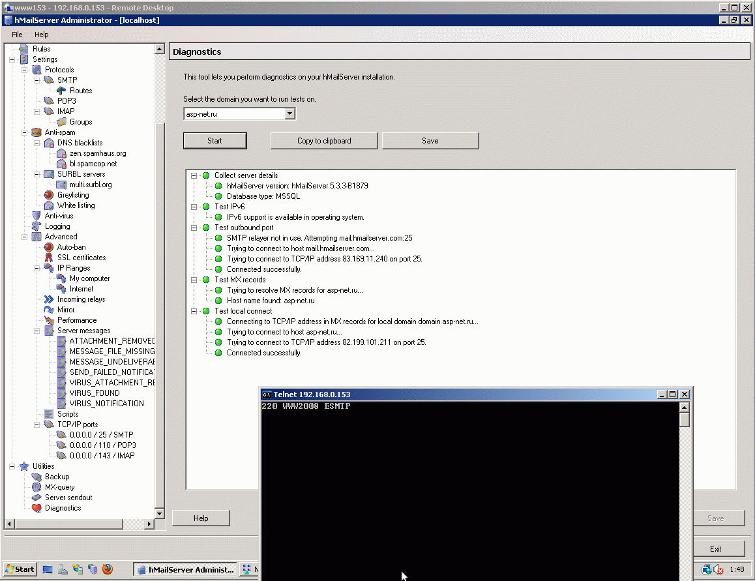Click the tree horizontal scroll-right arrow
This screenshot has width=755, height=581.
pyautogui.click(x=149, y=524)
